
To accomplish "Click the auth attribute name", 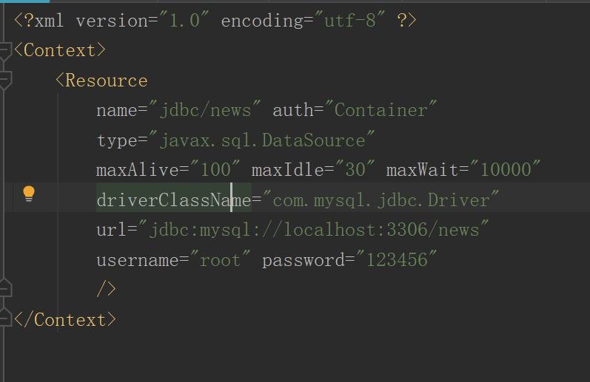I will click(292, 110).
